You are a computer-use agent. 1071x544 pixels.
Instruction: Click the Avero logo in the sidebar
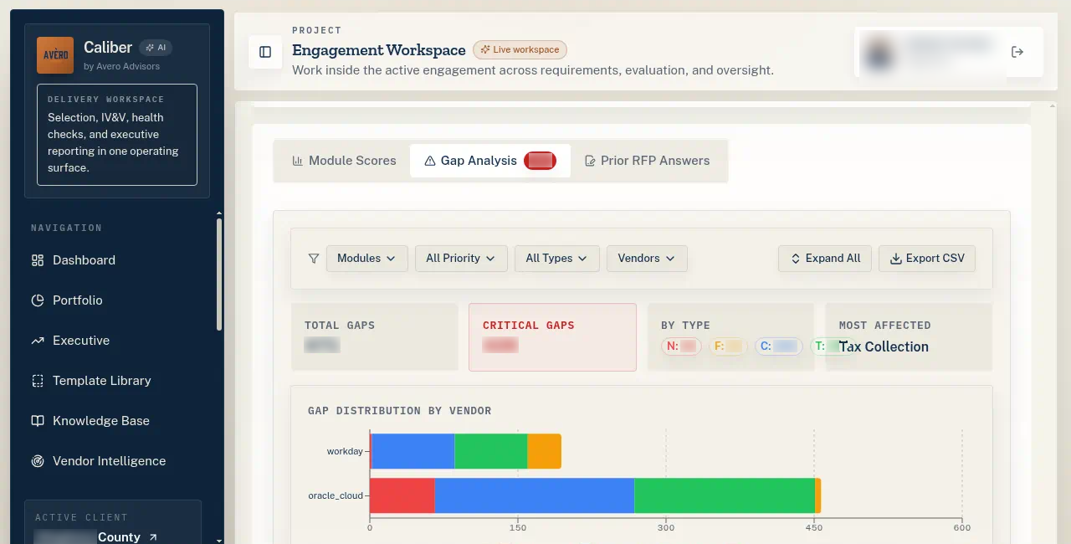pos(55,55)
